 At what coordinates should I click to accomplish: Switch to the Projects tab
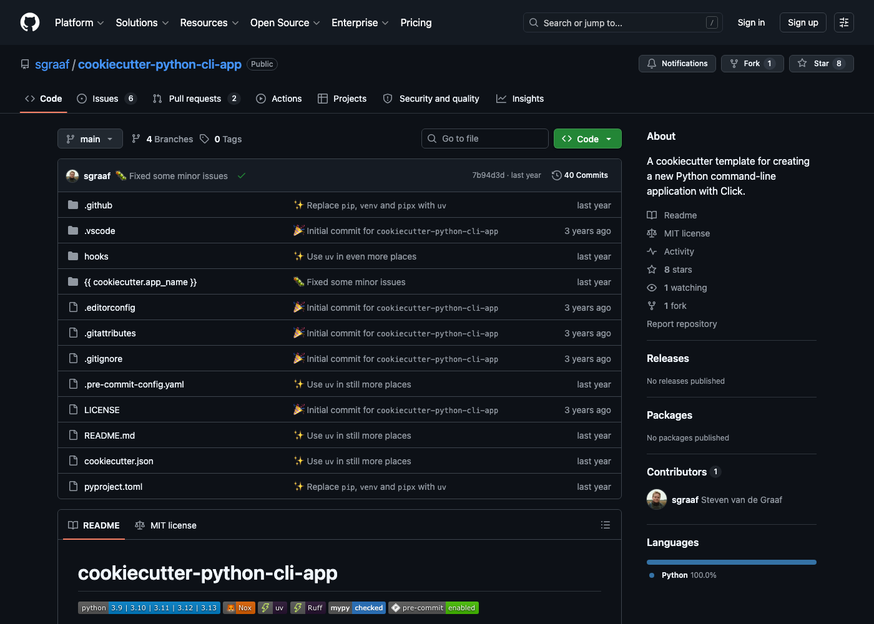point(342,99)
